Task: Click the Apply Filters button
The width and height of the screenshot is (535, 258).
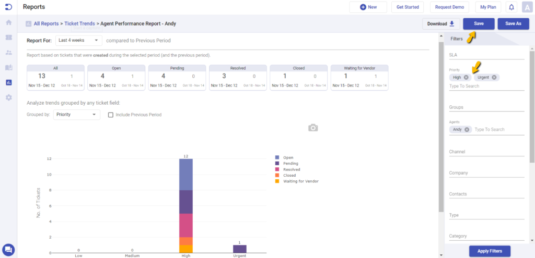Action: 489,251
